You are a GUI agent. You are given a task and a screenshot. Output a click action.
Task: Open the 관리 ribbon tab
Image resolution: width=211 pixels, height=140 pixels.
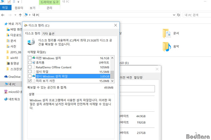coord(49,8)
